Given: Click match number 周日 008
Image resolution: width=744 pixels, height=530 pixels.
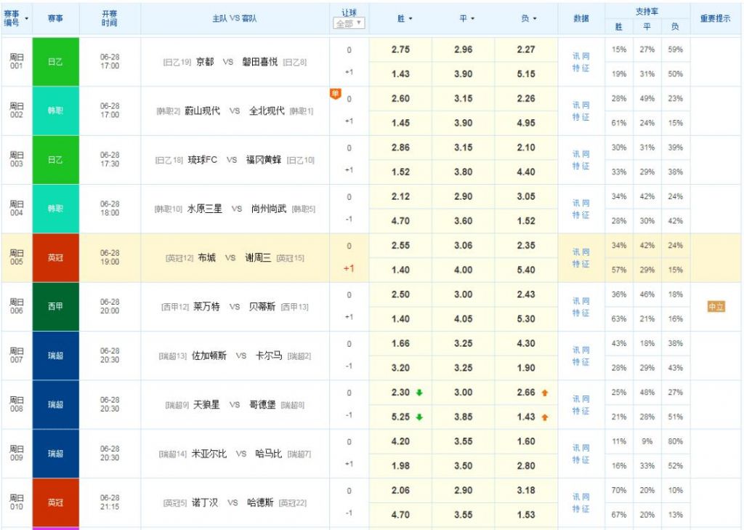Looking at the screenshot, I should click(x=17, y=405).
